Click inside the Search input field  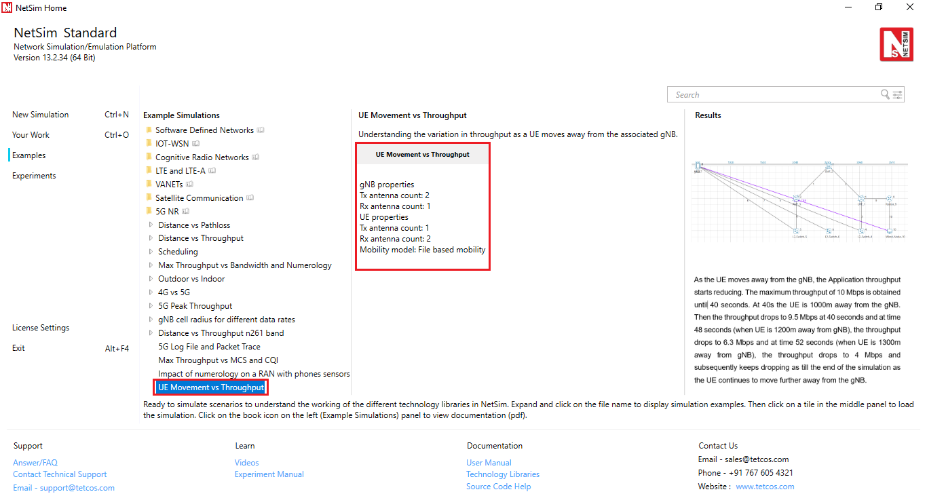click(774, 94)
